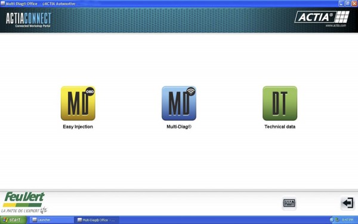Image resolution: width=358 pixels, height=224 pixels.
Task: Click the ACTIA logo in header
Action: click(322, 17)
